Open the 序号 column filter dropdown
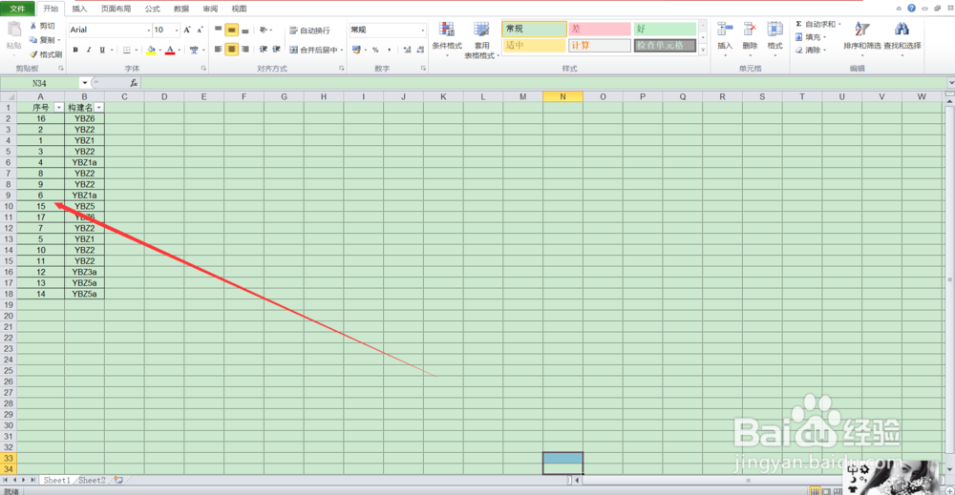Screen dimensions: 955x495 pyautogui.click(x=58, y=108)
